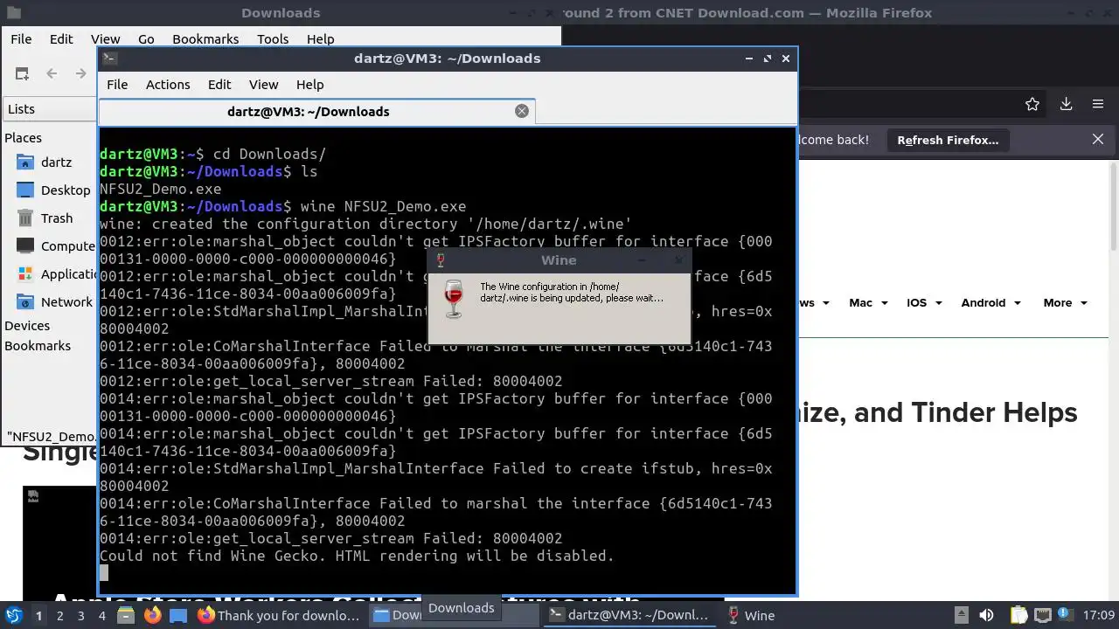Switch to workspace 3 in pager
Viewport: 1119px width, 629px height.
click(80, 616)
